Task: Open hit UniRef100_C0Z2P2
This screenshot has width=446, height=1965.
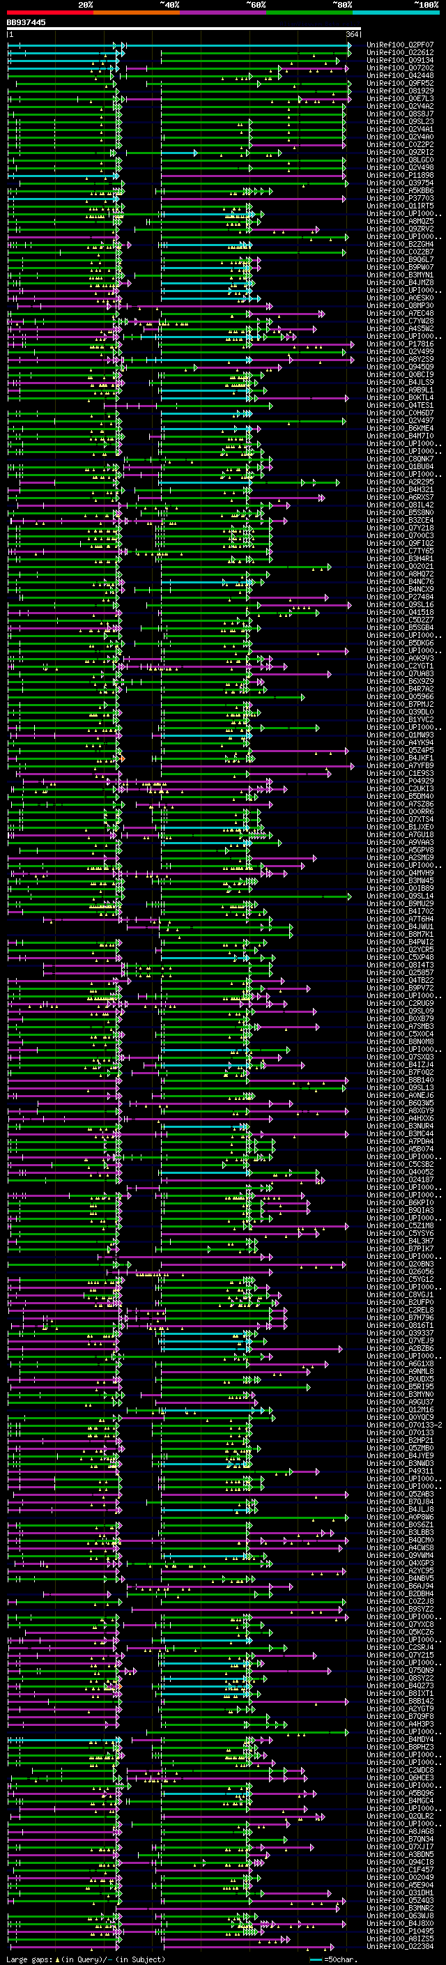Action: click(x=400, y=145)
